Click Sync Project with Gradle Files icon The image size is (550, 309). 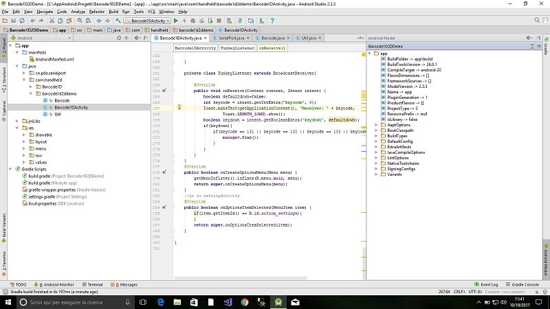(240, 21)
